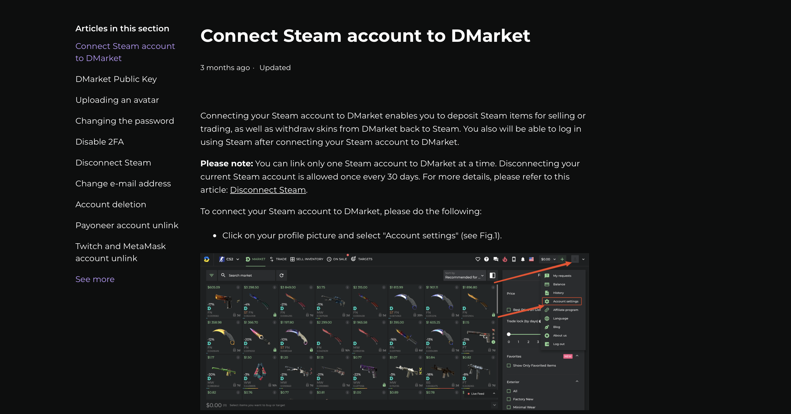Open the TARGETS tab
Image resolution: width=791 pixels, height=414 pixels.
[362, 259]
